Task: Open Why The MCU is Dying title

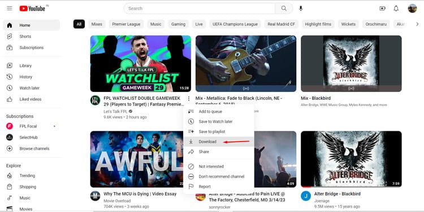Action: (140, 193)
